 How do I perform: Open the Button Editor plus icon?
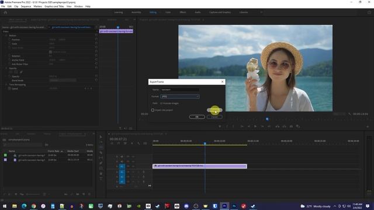pyautogui.click(x=368, y=127)
